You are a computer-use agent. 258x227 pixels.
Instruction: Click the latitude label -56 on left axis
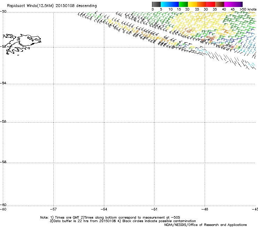(3, 121)
